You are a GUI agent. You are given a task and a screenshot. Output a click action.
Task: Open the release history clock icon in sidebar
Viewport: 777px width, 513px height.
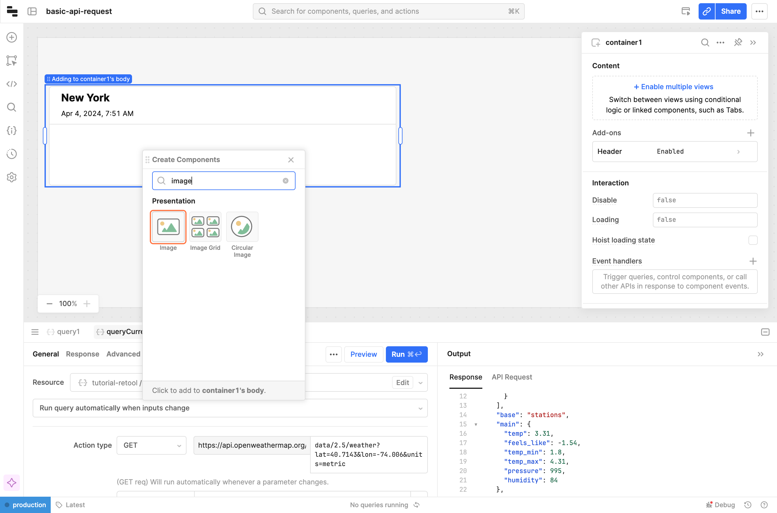click(x=12, y=154)
